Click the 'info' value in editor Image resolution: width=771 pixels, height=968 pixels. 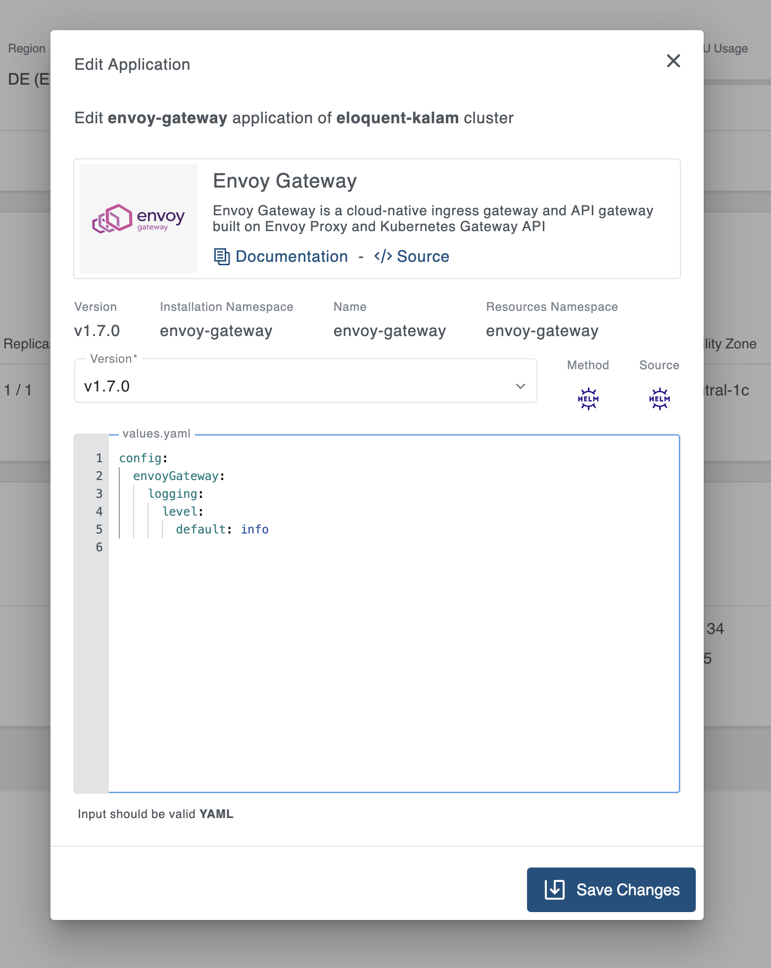point(255,530)
